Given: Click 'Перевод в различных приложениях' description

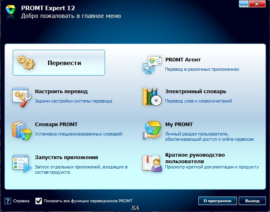Looking at the screenshot, I should 202,69.
